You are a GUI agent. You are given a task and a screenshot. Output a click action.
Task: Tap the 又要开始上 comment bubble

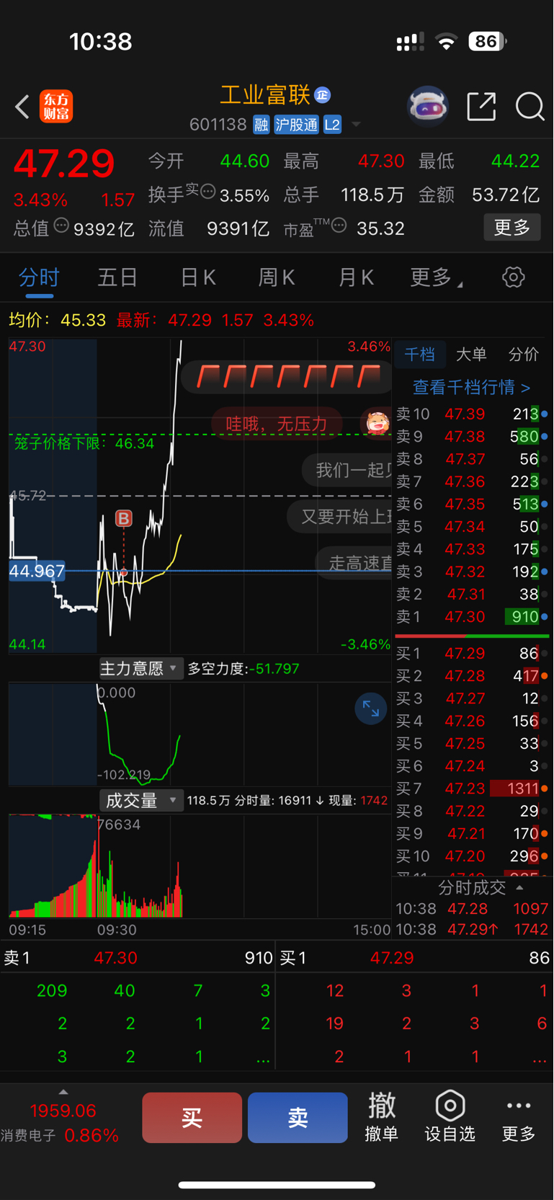pos(340,517)
